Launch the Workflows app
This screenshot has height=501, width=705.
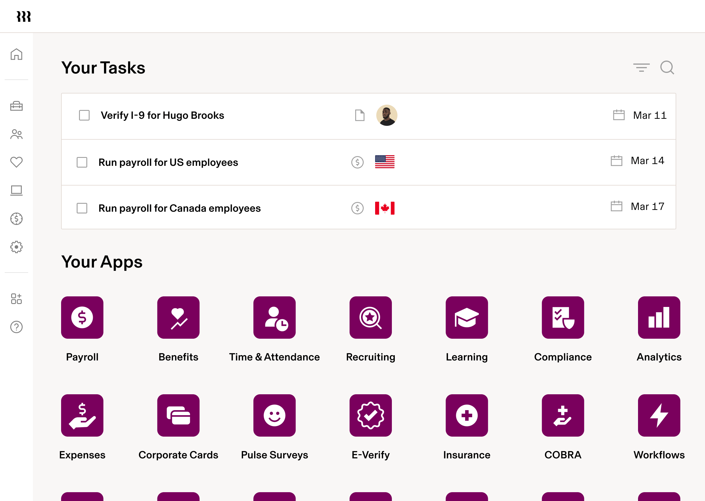tap(659, 415)
